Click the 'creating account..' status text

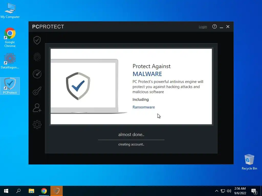click(131, 144)
